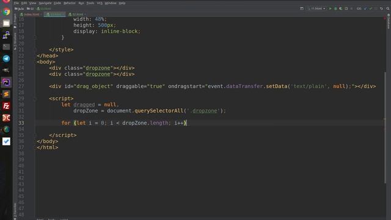The height and width of the screenshot is (220, 391).
Task: Open the Code menu
Action: 57,3
